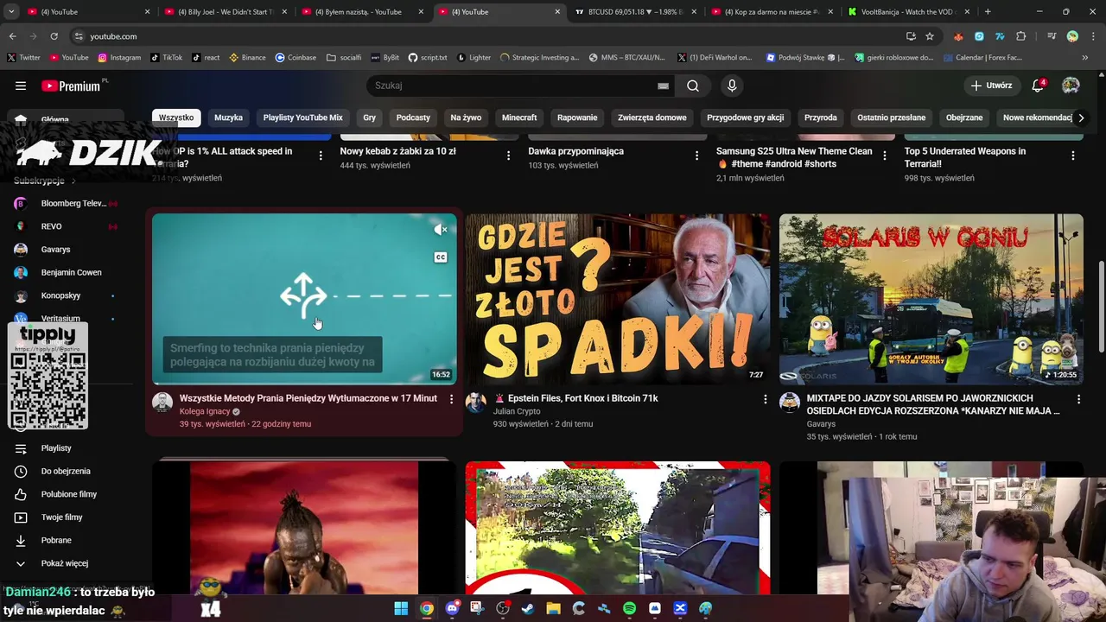Open SOLARIS W OGNIU video thumbnail
Screen dimensions: 1106x622
point(931,299)
